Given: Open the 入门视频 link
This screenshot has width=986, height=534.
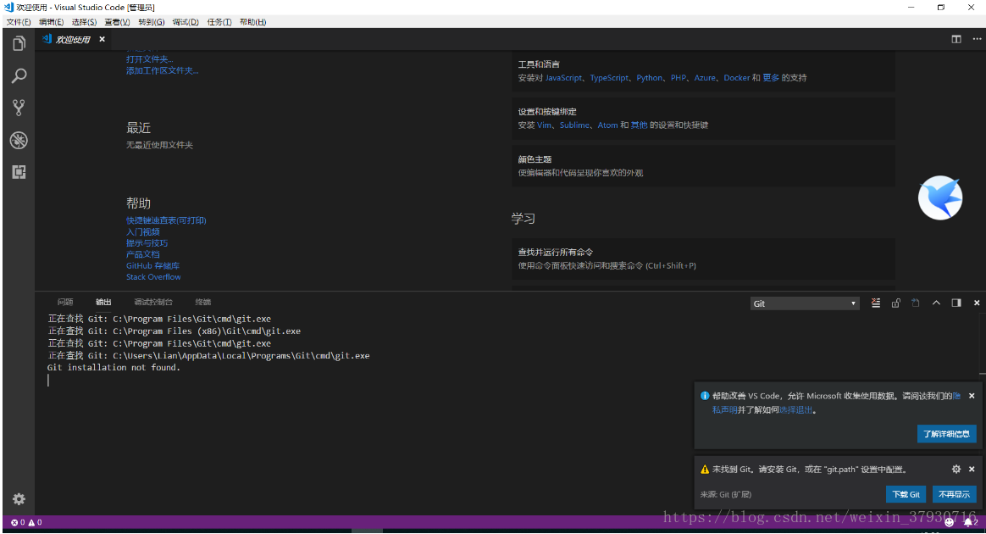Looking at the screenshot, I should [143, 232].
